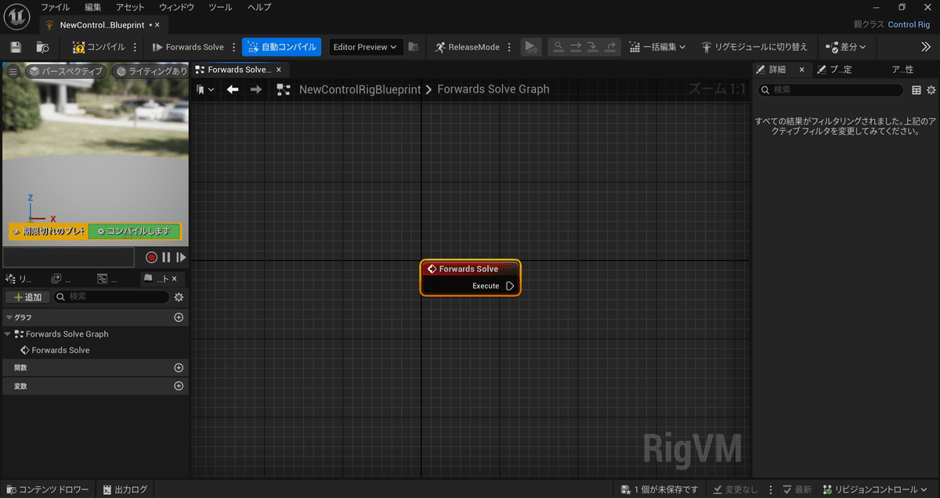
Task: Click Forwards Solve Graph breadcrumb
Action: pos(493,89)
